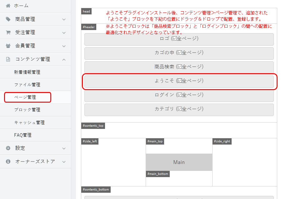The width and height of the screenshot is (286, 199).
Task: Open the 受注管理 menu
Action: coord(36,33)
